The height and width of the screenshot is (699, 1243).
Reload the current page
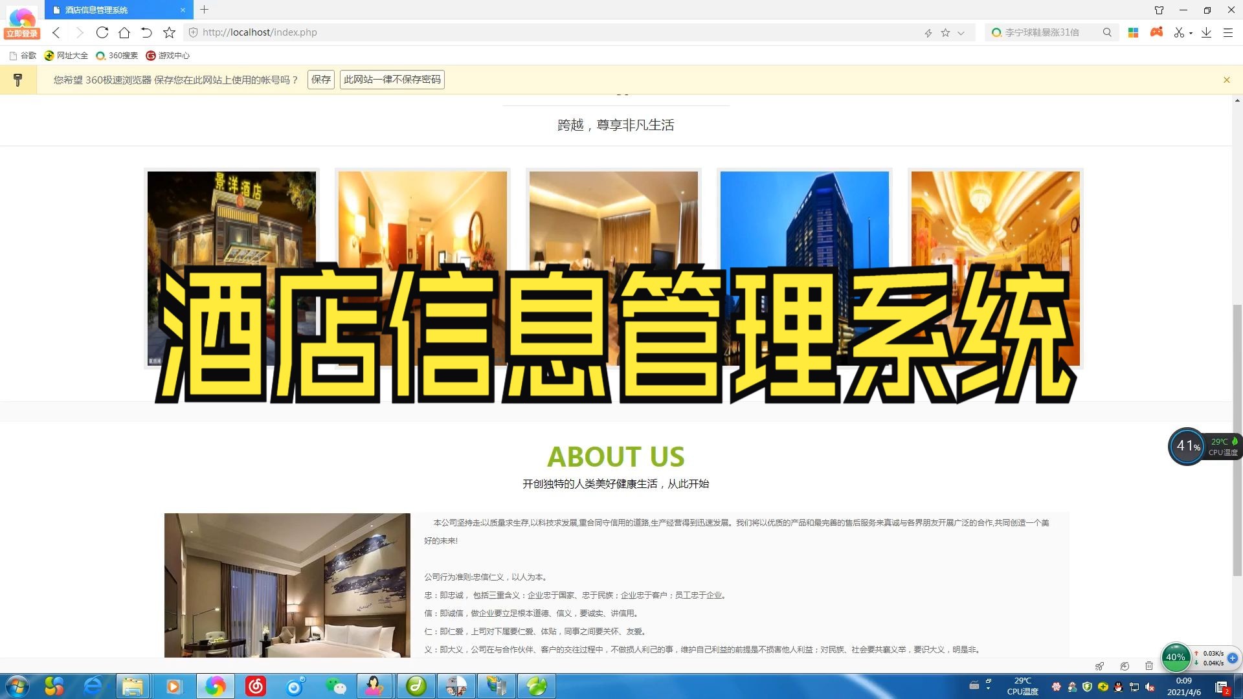[102, 32]
